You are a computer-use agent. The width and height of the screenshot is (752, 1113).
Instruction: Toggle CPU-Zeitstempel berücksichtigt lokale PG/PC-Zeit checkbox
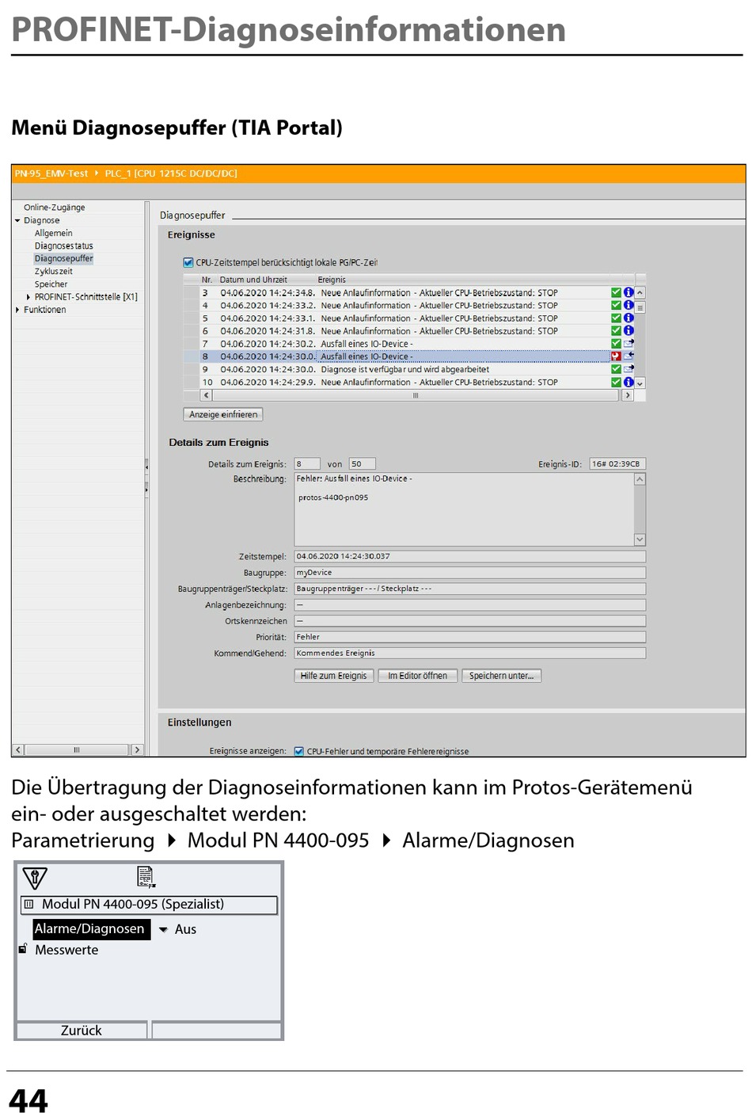[x=188, y=262]
